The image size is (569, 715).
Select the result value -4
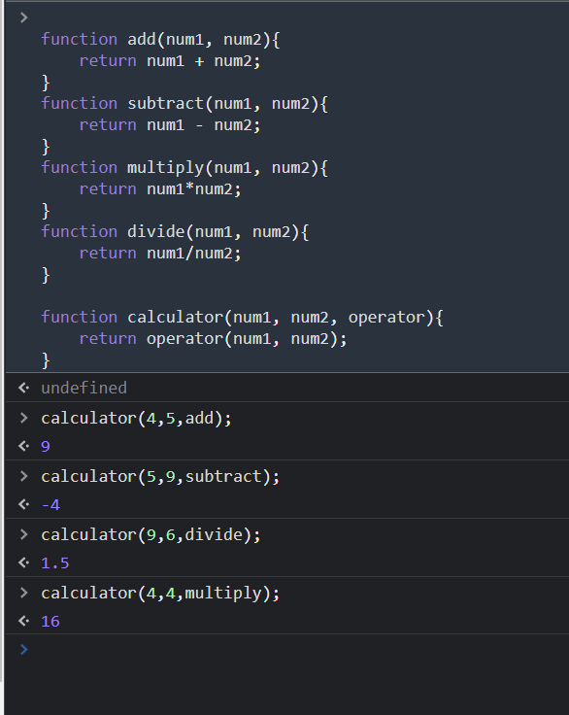pyautogui.click(x=50, y=505)
